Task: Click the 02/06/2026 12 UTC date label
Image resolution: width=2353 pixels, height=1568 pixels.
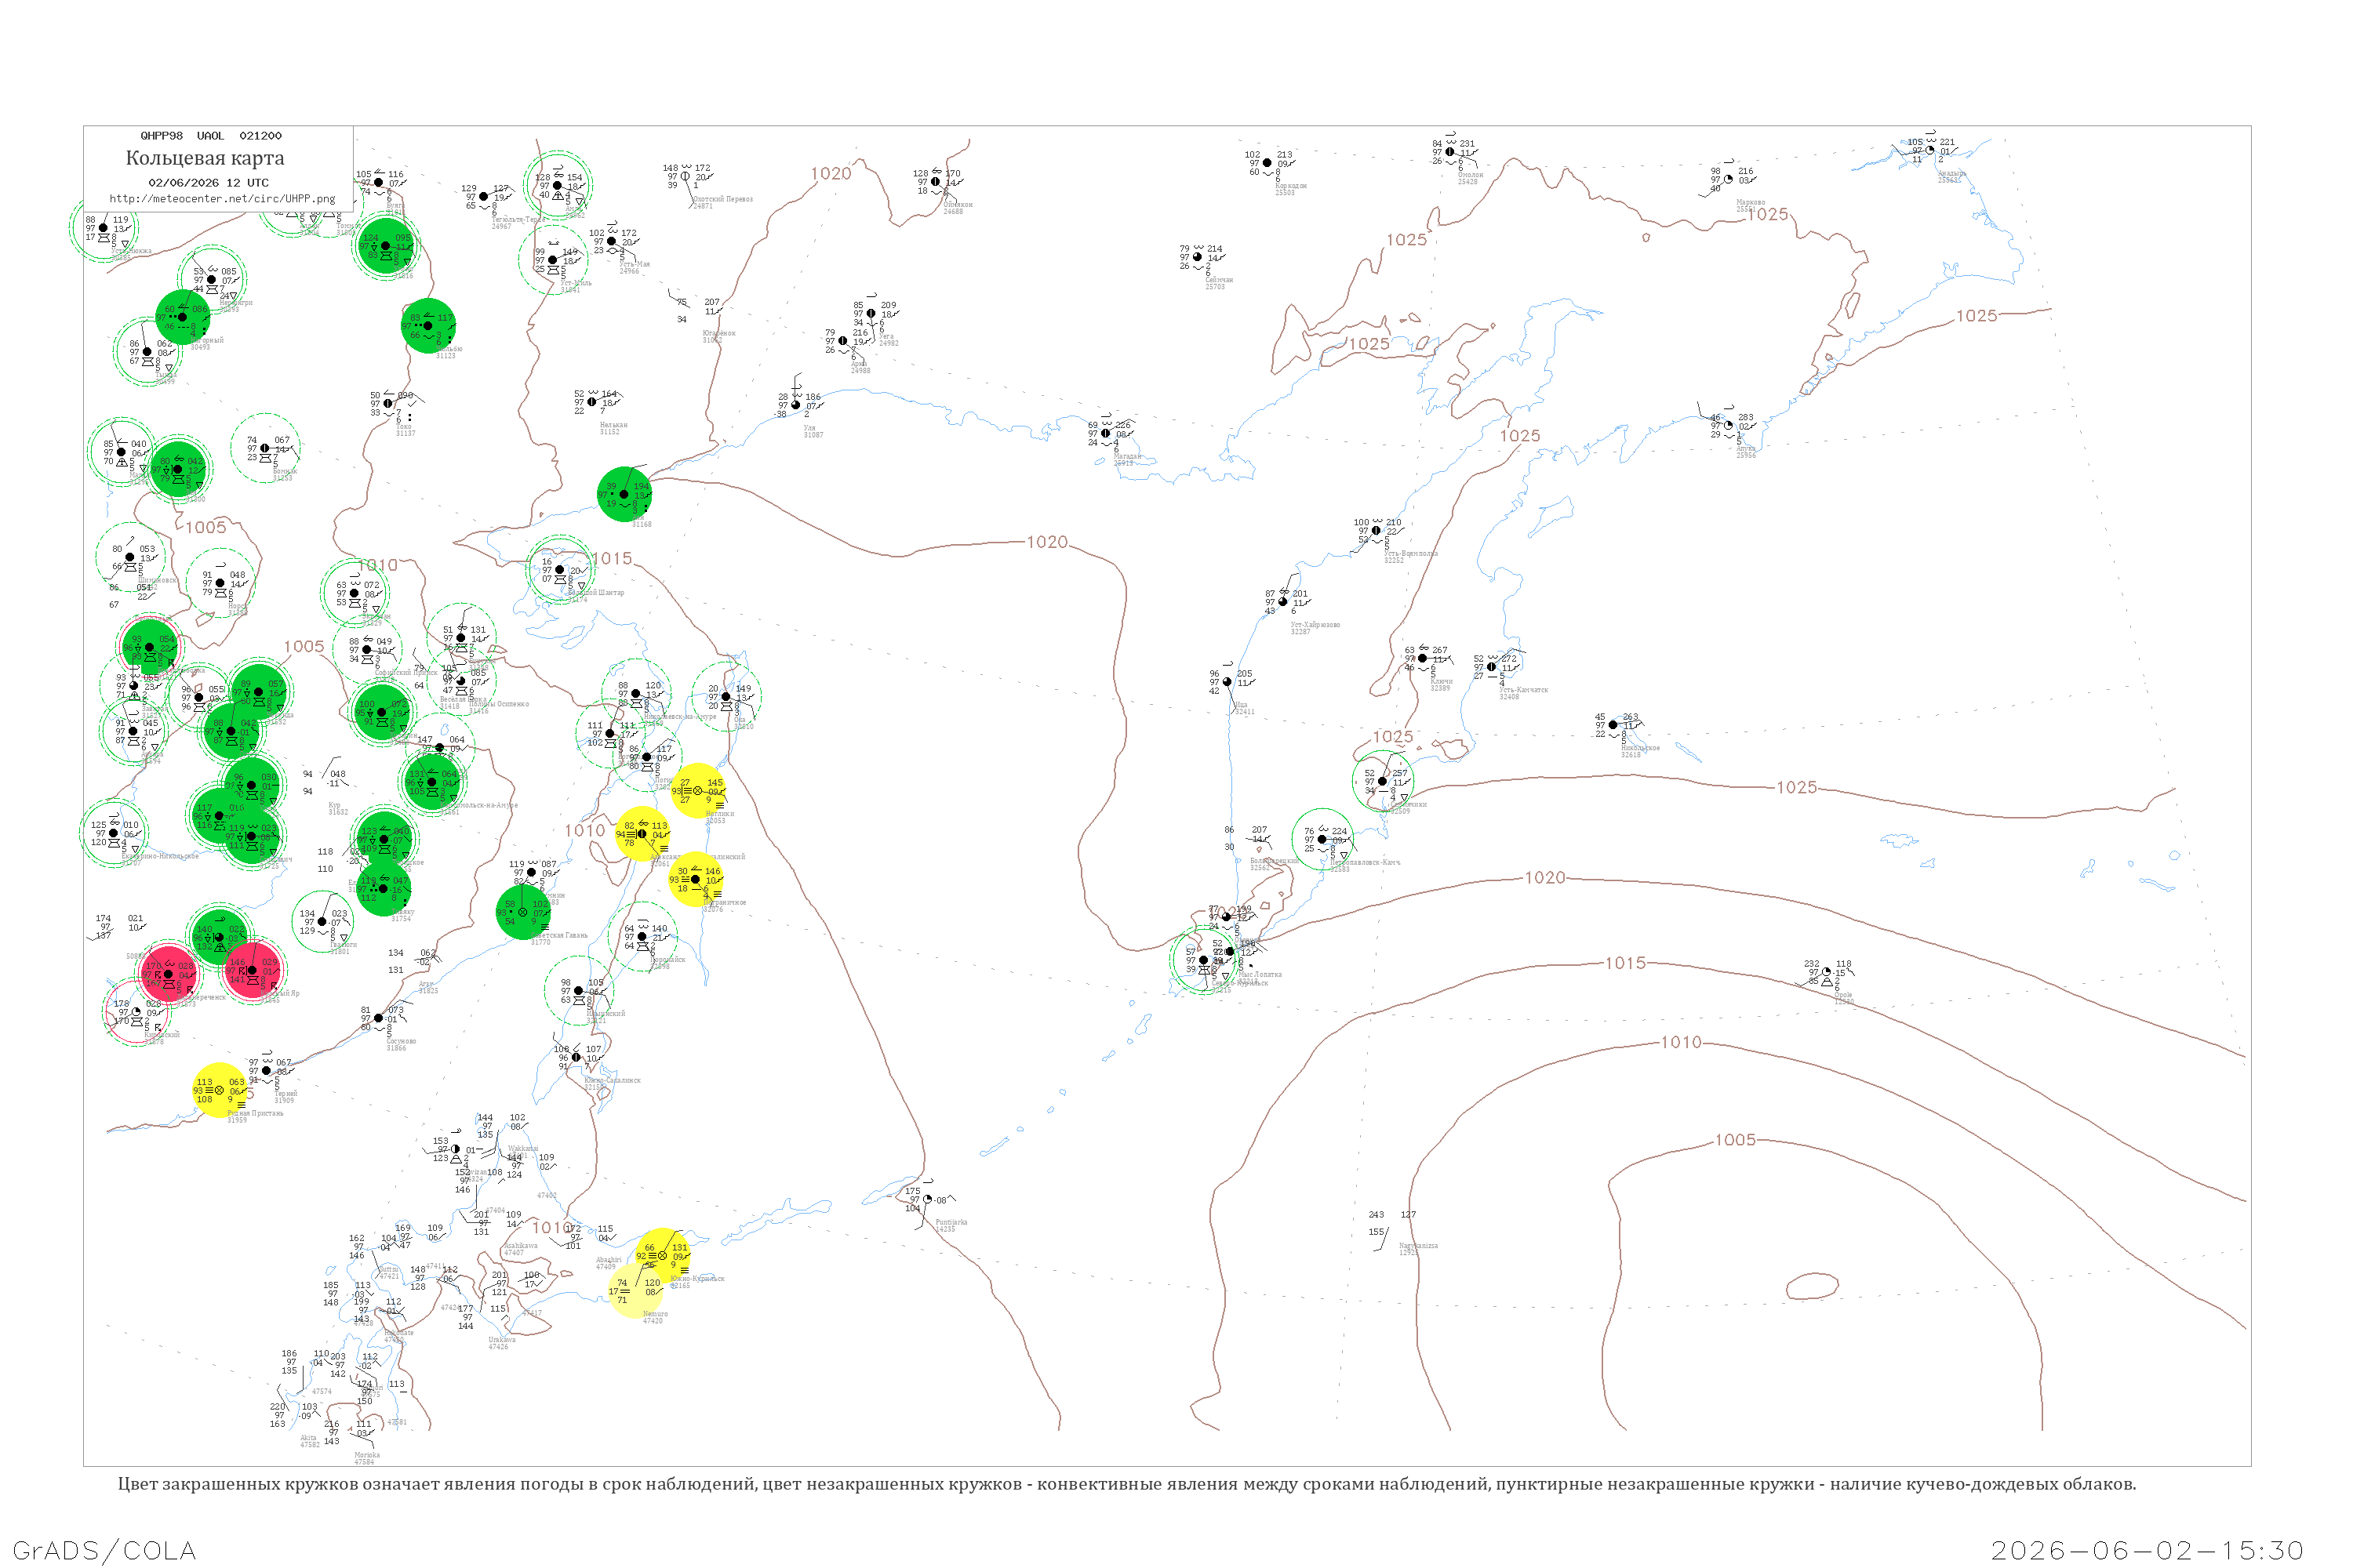Action: pos(208,183)
